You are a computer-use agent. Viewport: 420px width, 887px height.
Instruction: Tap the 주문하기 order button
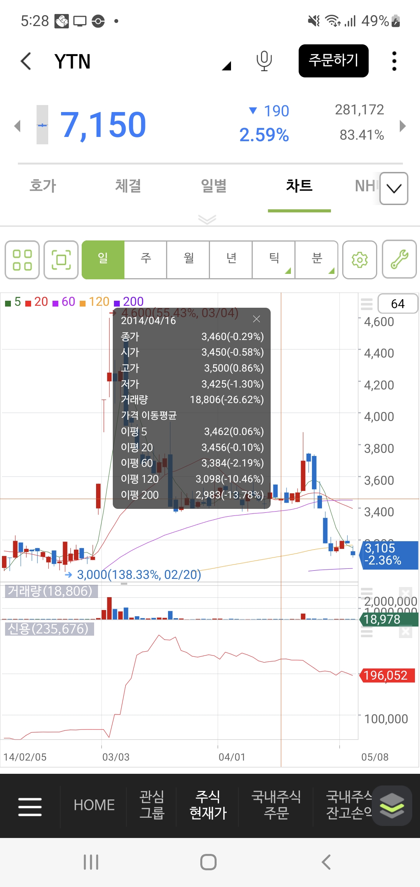(x=333, y=61)
